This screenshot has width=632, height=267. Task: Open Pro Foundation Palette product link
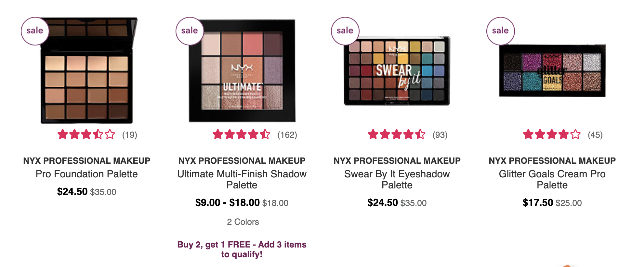point(87,174)
